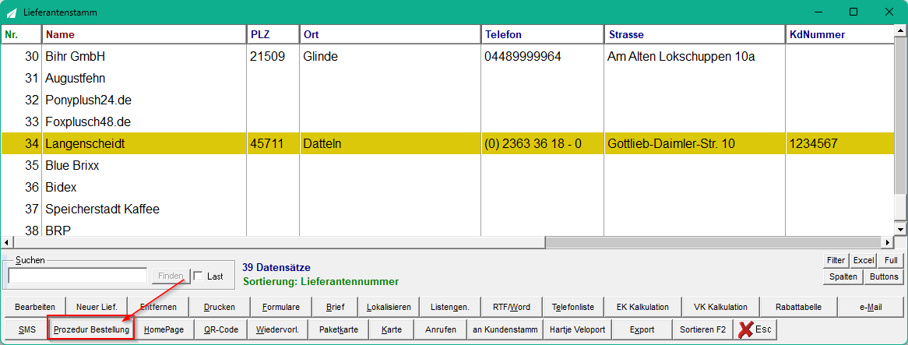Select the Speicherstadt Kaffee row
Screen dimensions: 908x345
click(448, 209)
